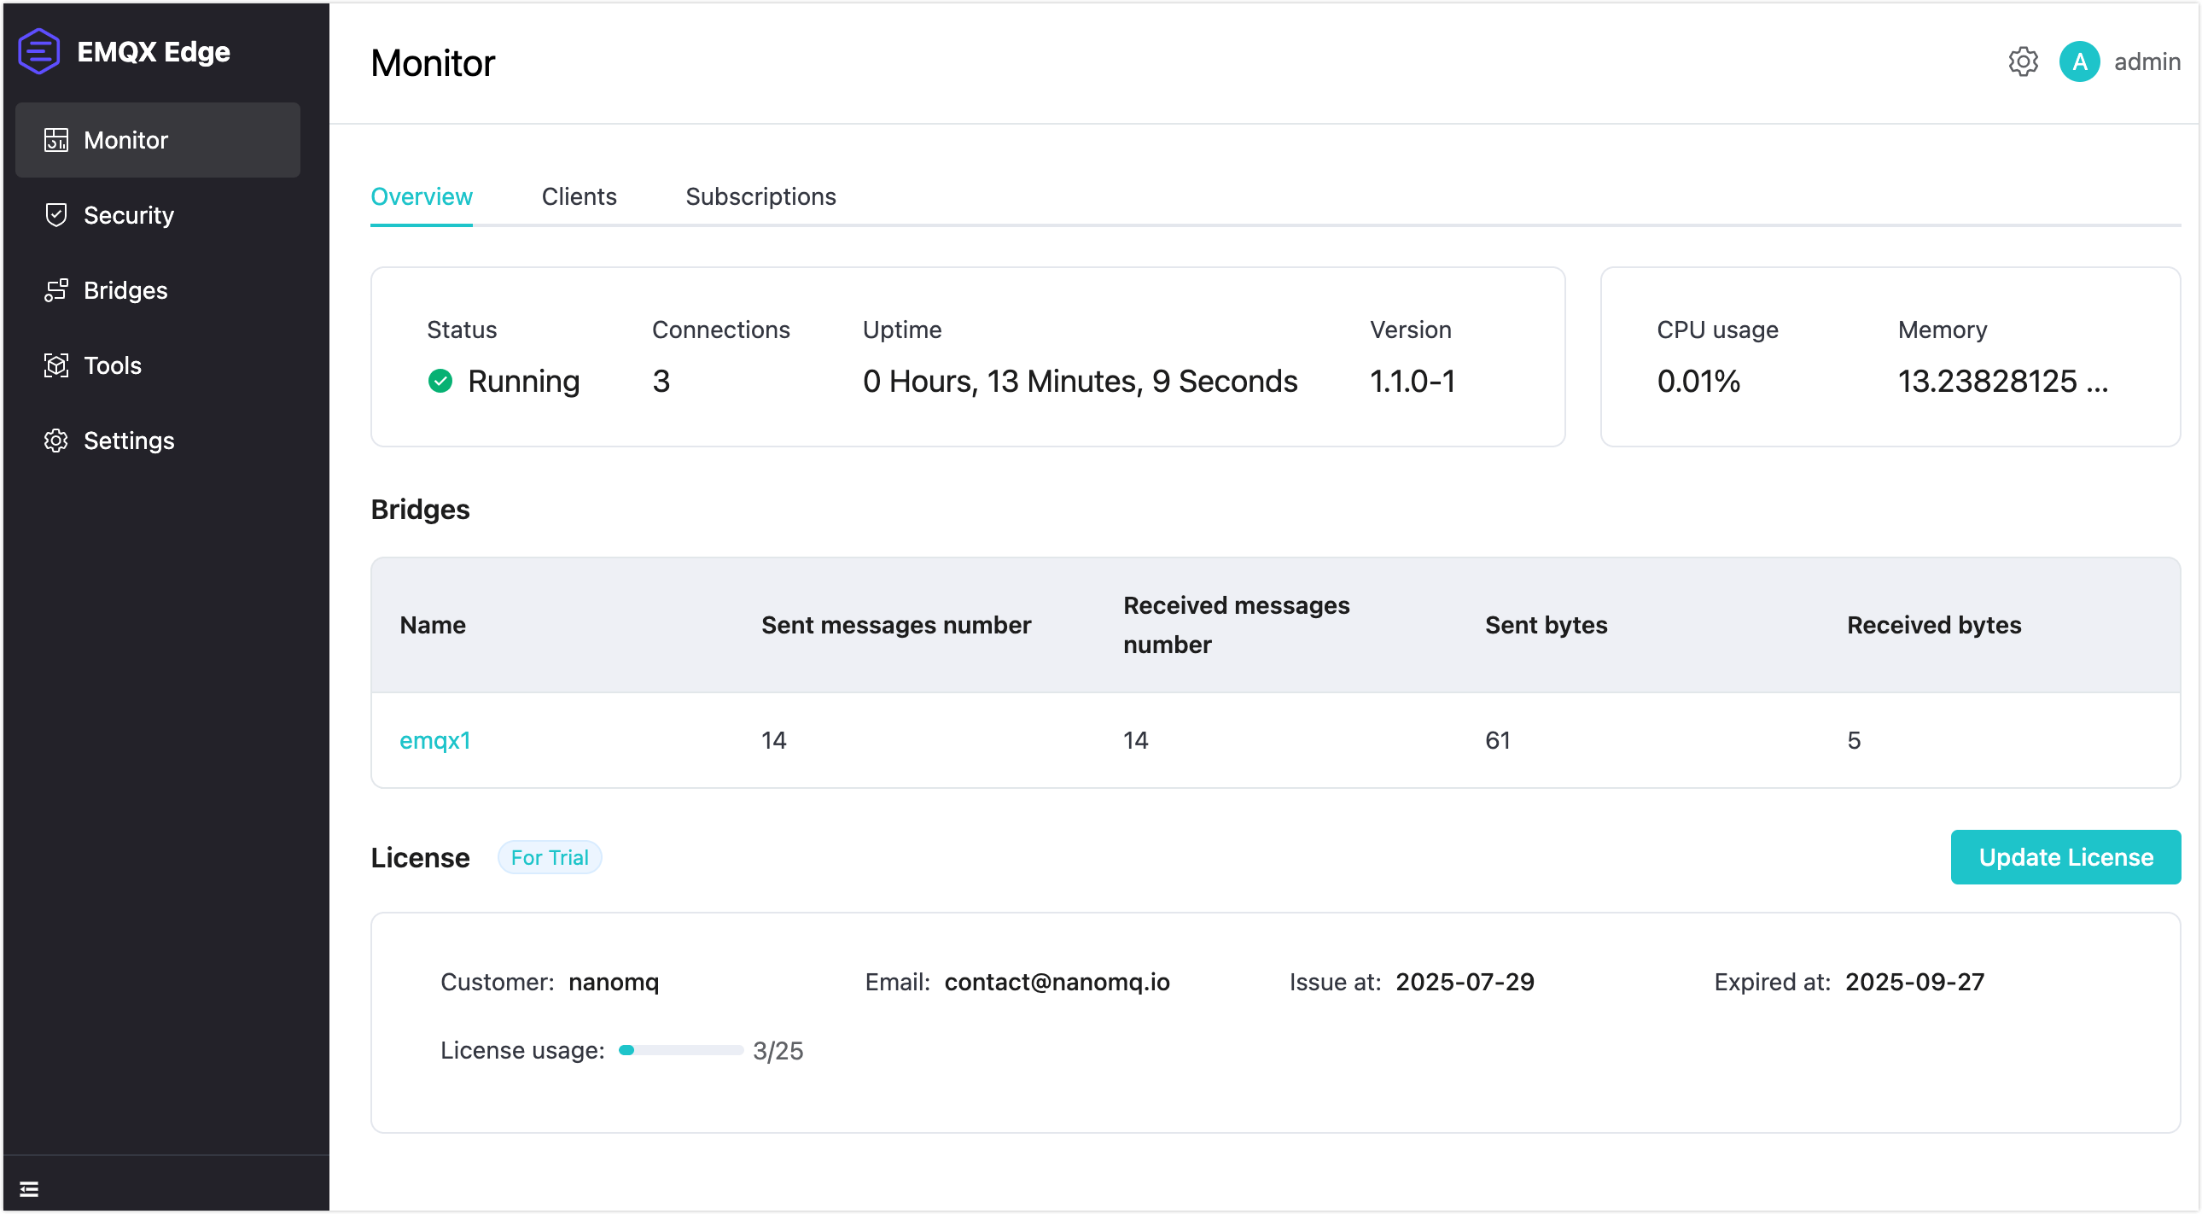Image resolution: width=2202 pixels, height=1214 pixels.
Task: Click the Received bytes value 5
Action: coord(1853,740)
